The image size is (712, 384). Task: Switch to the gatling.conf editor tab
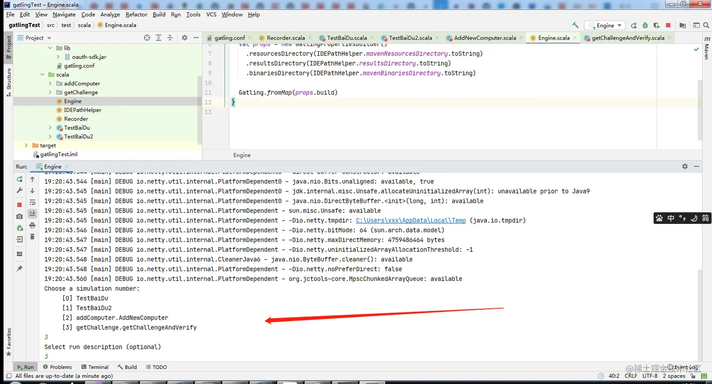229,38
